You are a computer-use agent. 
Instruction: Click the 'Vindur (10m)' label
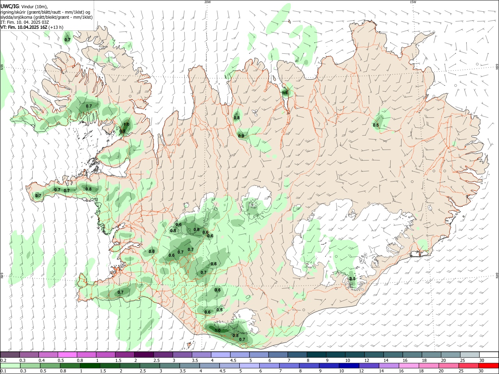point(34,7)
